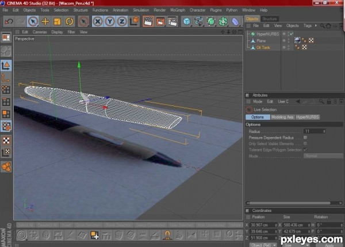This screenshot has width=345, height=247.
Task: Select the Oil Tank object
Action: pyautogui.click(x=263, y=48)
